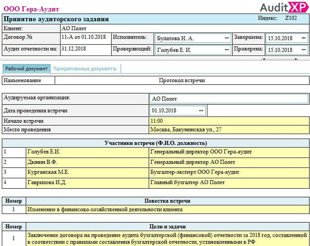Viewport: 310px width, 246px height.
Task: Open executor picker next to Булатова Н. А.
Action: (226, 38)
